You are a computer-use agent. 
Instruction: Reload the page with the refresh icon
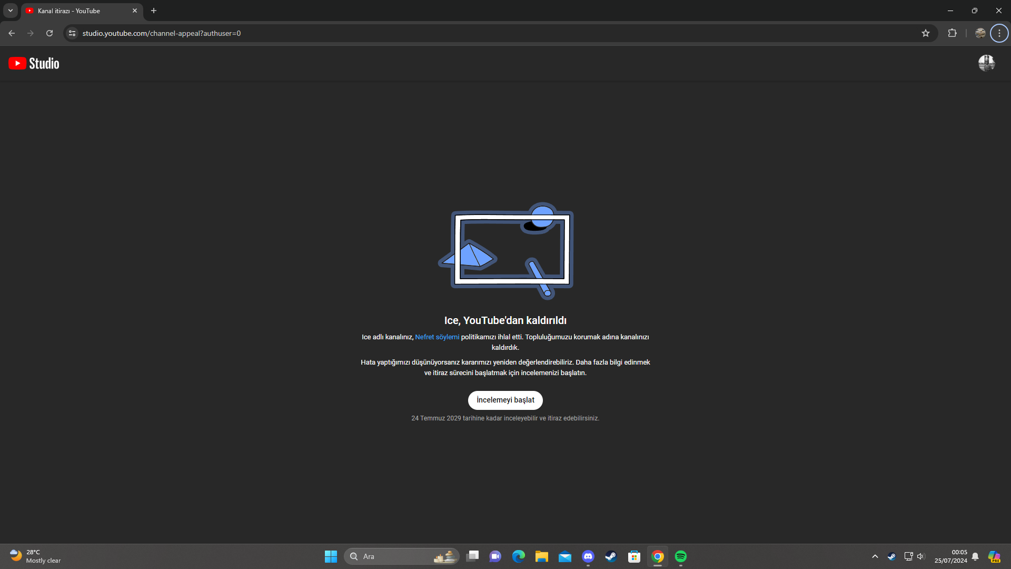(x=49, y=33)
